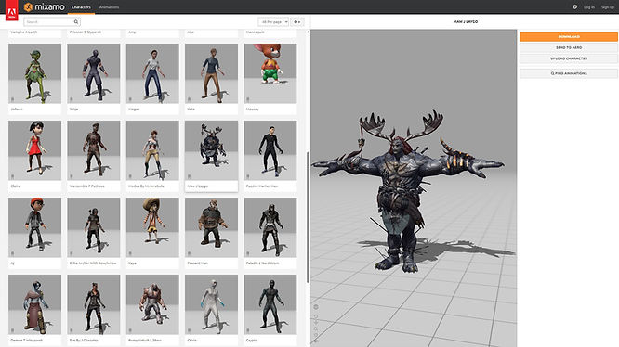Click the character list scrollbar thumb
619x347 pixels.
tap(308, 217)
